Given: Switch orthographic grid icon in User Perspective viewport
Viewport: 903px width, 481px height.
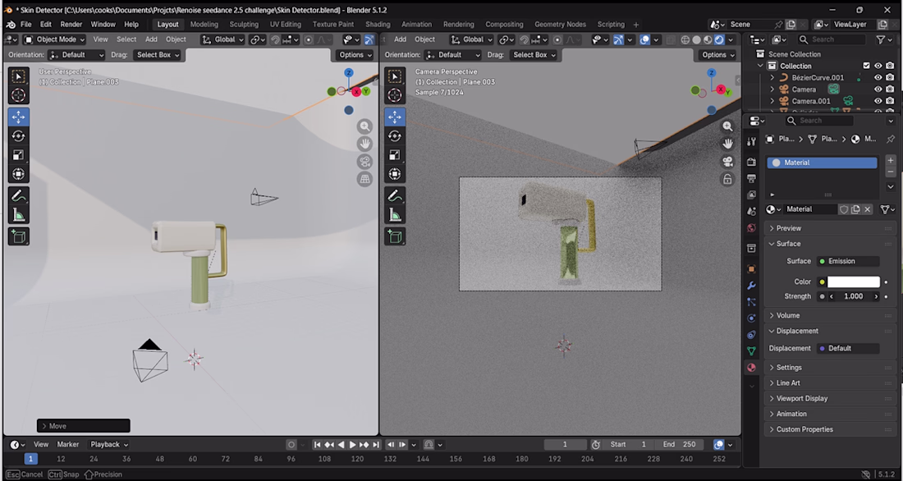Looking at the screenshot, I should [x=364, y=179].
